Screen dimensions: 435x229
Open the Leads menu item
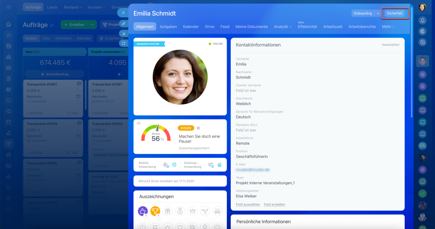[52, 7]
